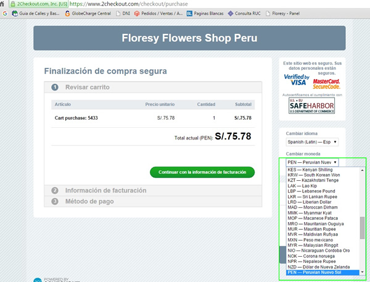The image size is (370, 282).
Task: Select MUR — Mauritian Rupee
Action: pyautogui.click(x=323, y=229)
